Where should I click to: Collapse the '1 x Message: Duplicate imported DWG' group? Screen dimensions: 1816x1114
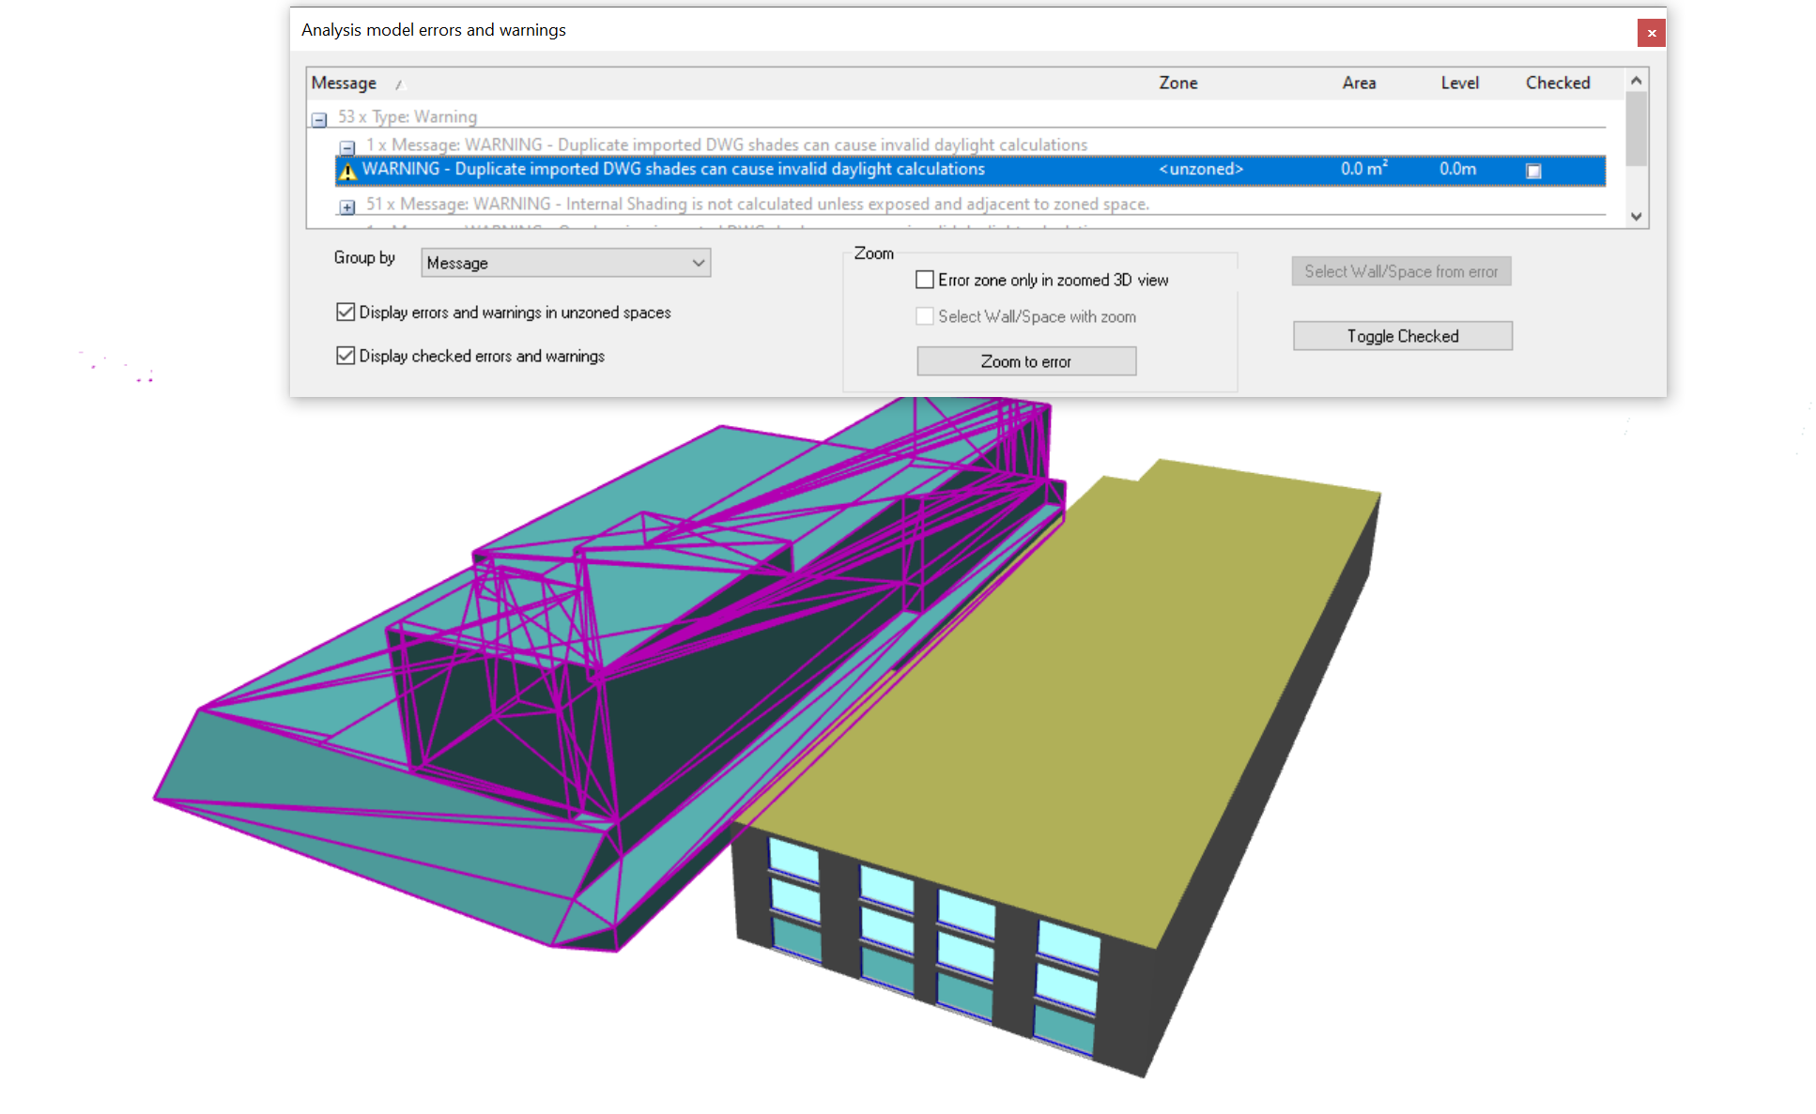click(x=347, y=147)
